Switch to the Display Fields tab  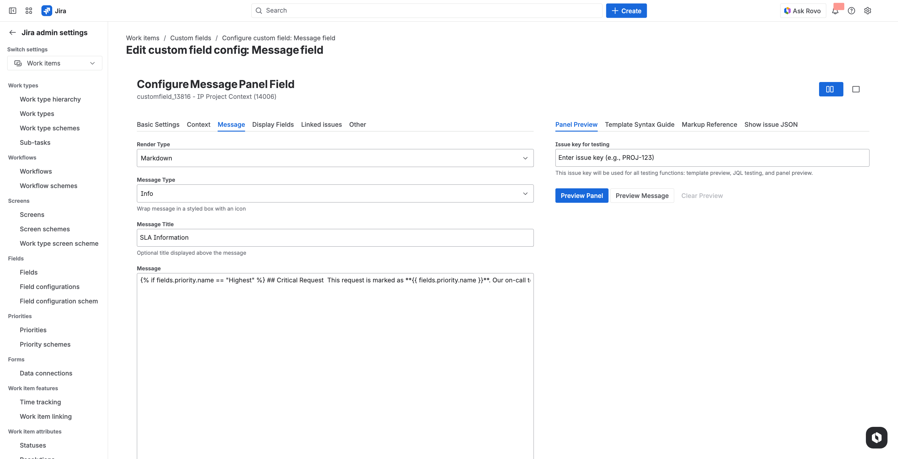point(273,125)
